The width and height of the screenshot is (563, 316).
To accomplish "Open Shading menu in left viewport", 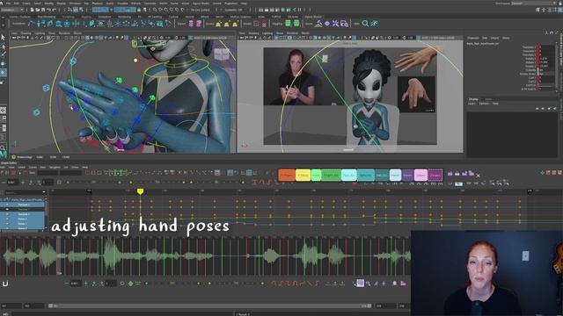I will [26, 33].
